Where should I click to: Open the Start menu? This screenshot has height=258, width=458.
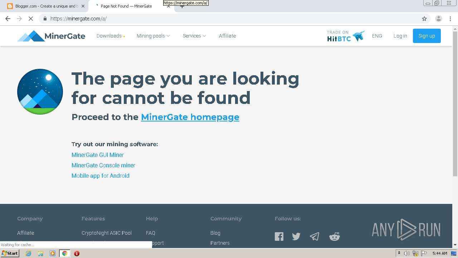(10, 253)
